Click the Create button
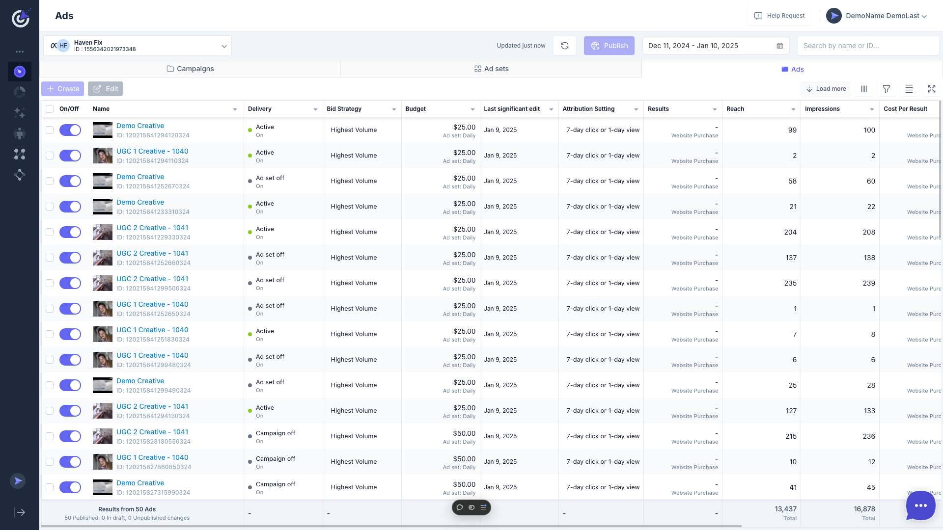 coord(63,89)
